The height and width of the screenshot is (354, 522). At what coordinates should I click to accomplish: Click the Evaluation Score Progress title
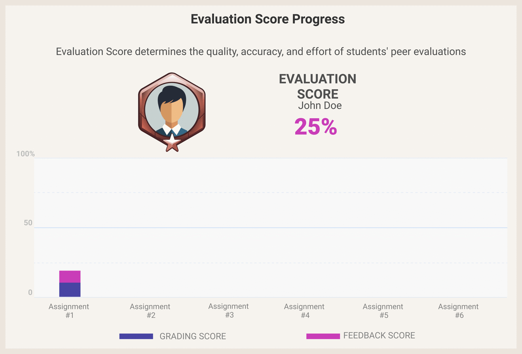coord(268,19)
